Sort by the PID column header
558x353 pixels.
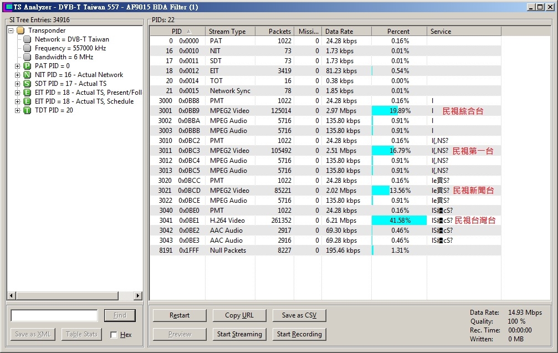(x=177, y=32)
